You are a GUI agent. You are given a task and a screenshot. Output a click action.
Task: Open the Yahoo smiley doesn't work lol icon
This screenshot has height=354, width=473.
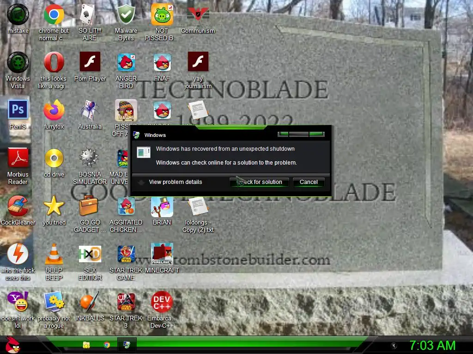click(x=18, y=301)
